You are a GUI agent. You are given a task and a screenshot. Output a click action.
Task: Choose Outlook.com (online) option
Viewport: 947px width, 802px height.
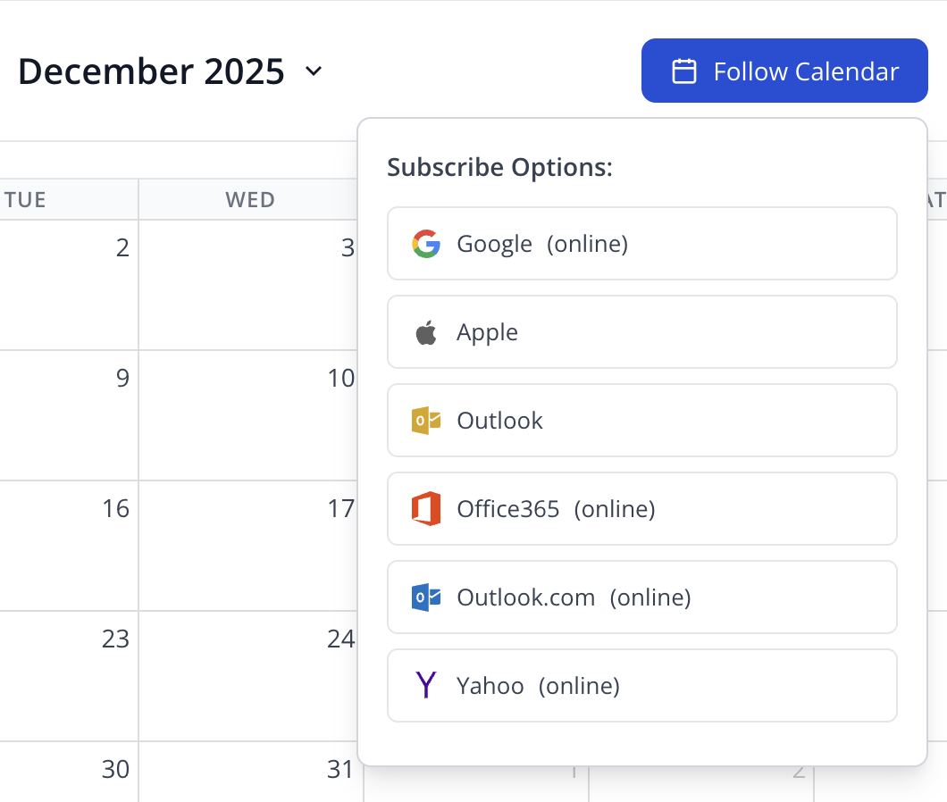coord(641,597)
